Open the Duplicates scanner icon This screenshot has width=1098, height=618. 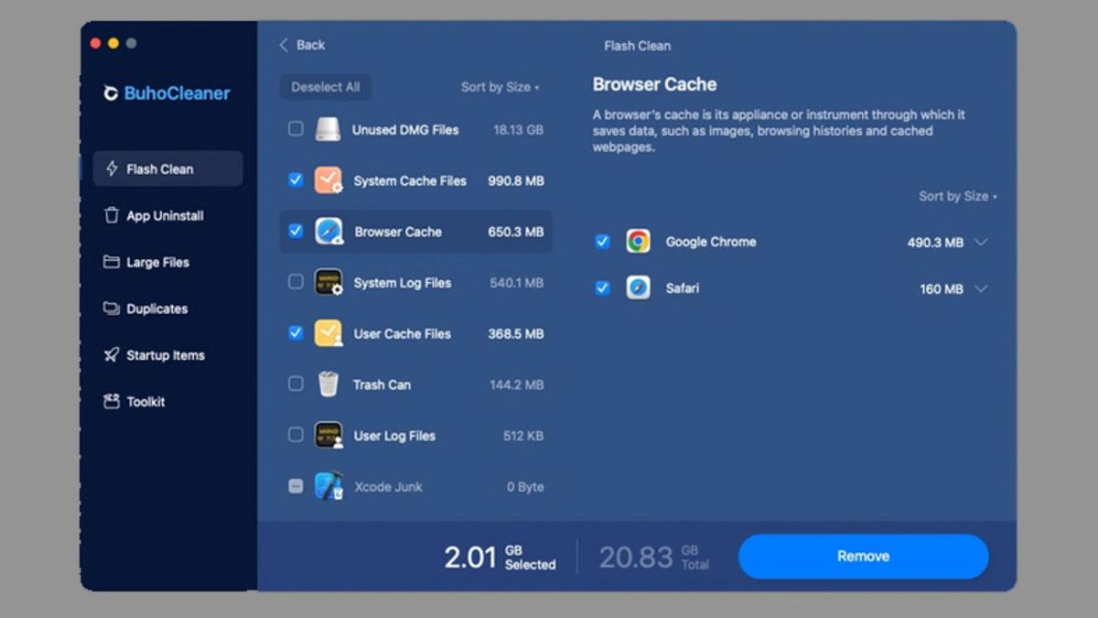tap(113, 309)
